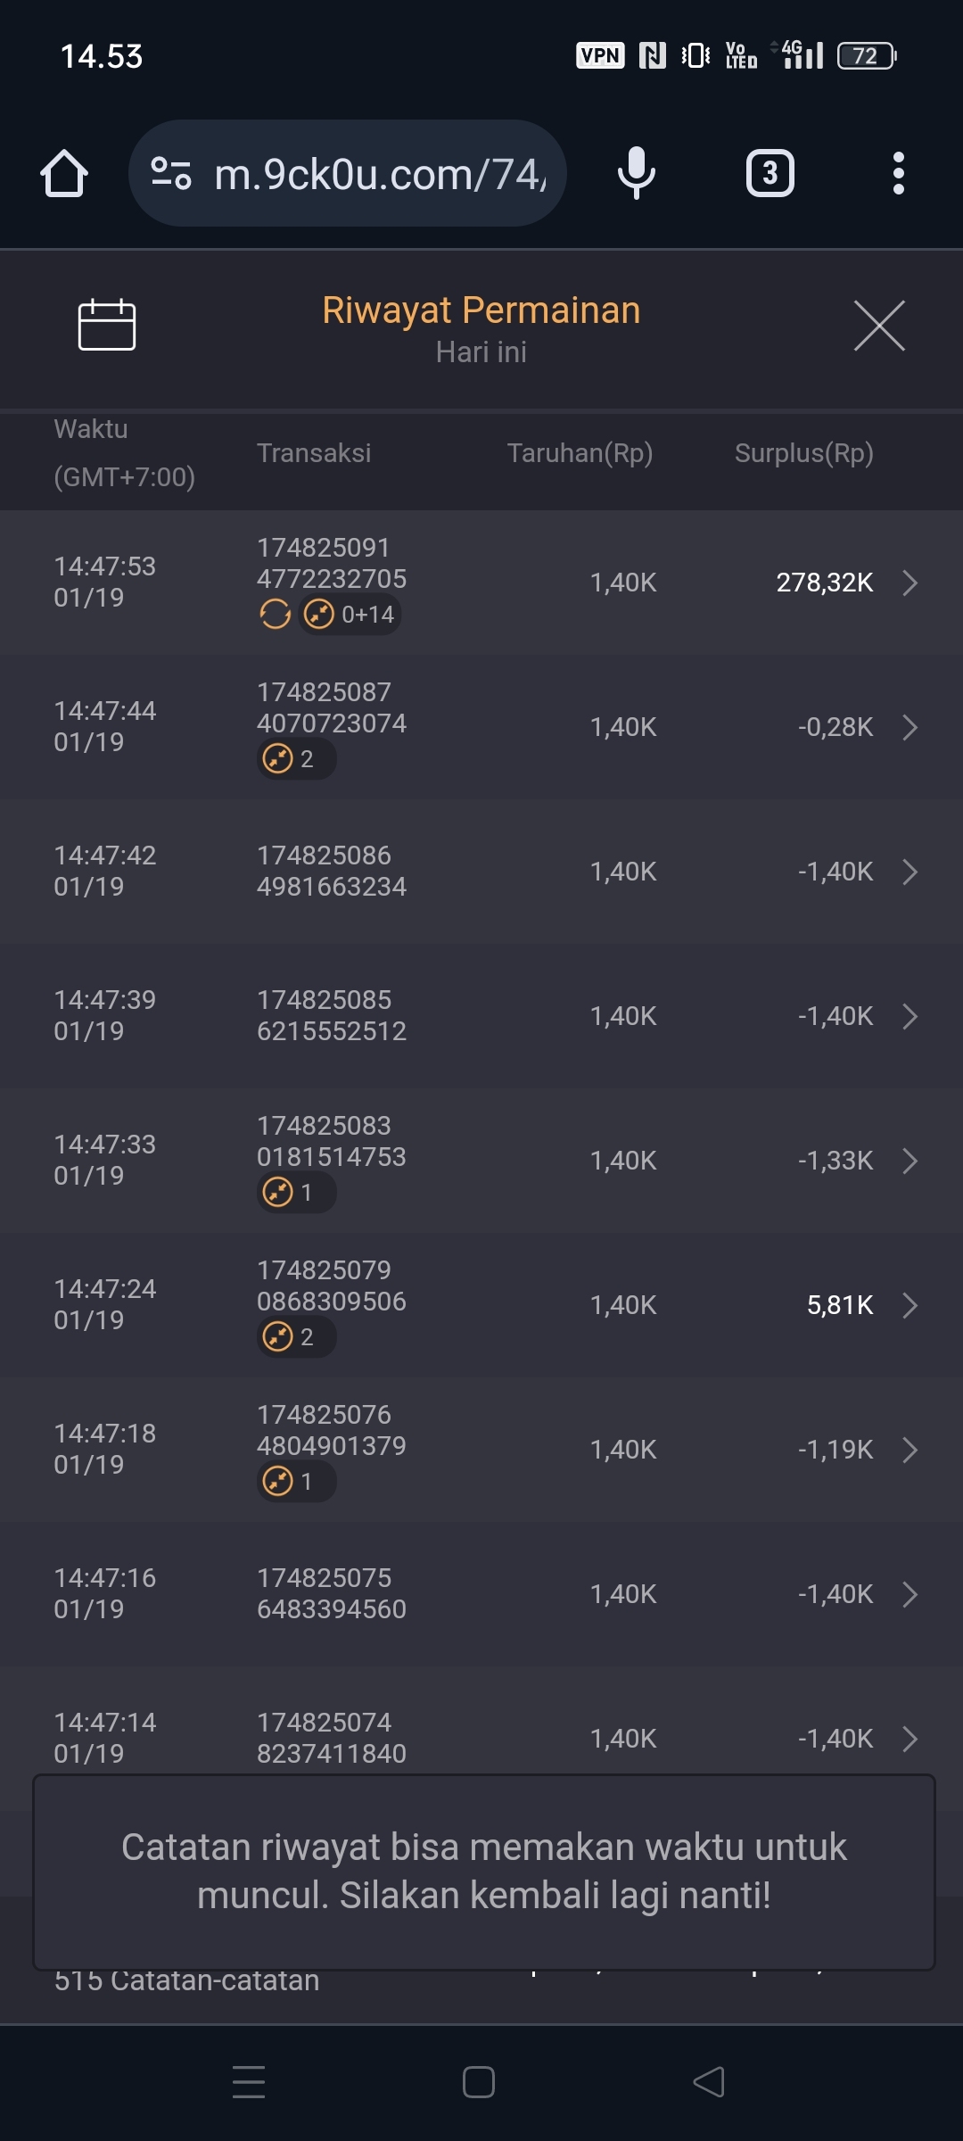Tap the Android back navigation button
The height and width of the screenshot is (2141, 963).
(x=709, y=2082)
